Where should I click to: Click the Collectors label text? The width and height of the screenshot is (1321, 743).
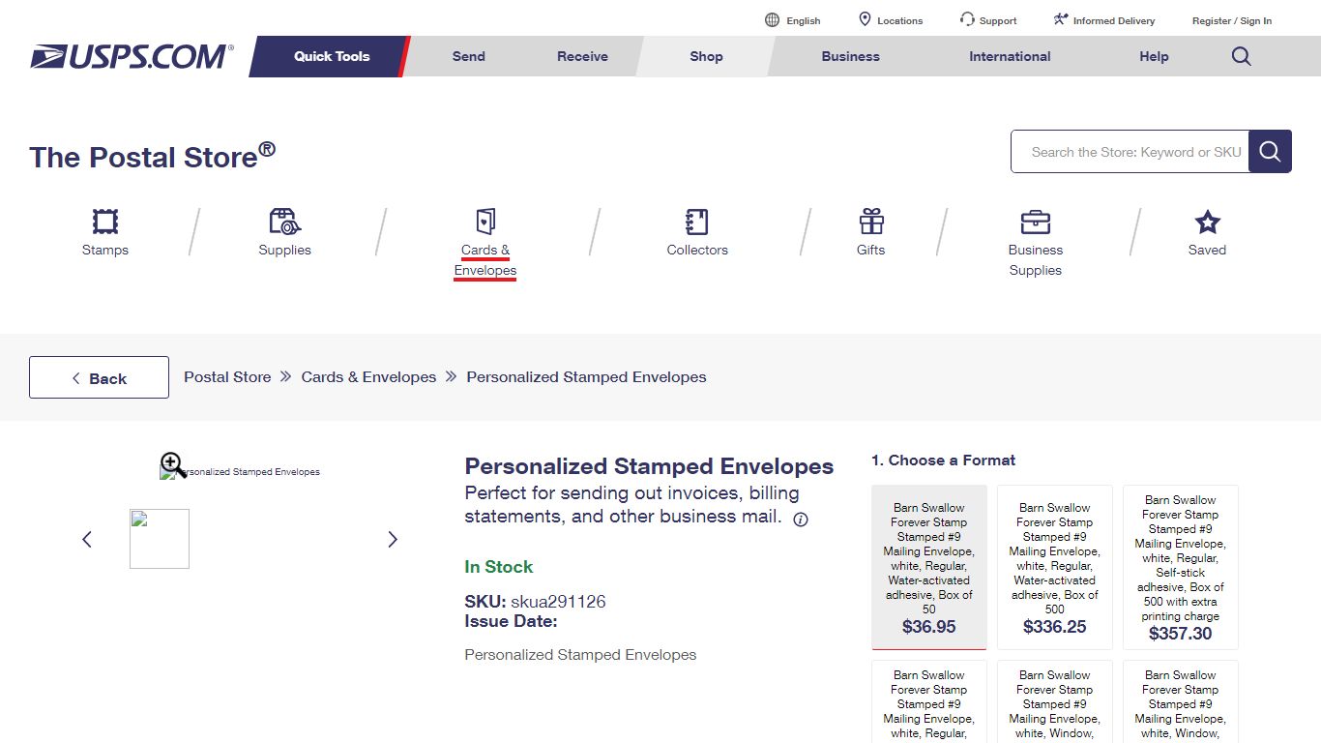coord(697,250)
